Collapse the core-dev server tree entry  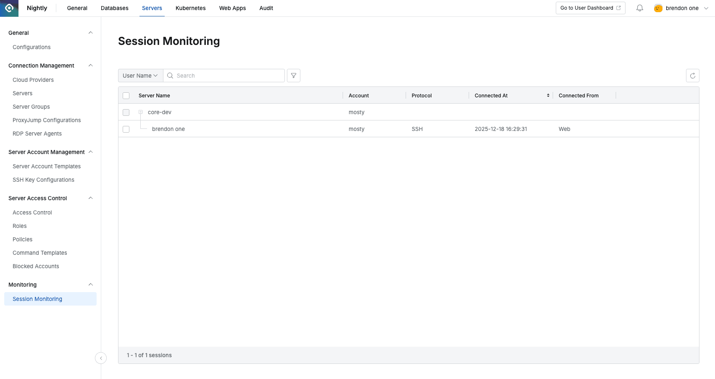tap(140, 112)
